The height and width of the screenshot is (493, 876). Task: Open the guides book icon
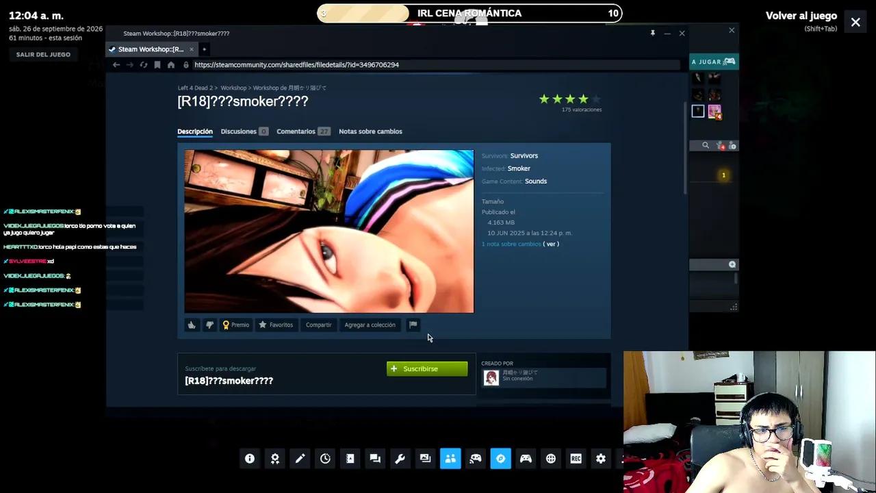click(x=350, y=459)
